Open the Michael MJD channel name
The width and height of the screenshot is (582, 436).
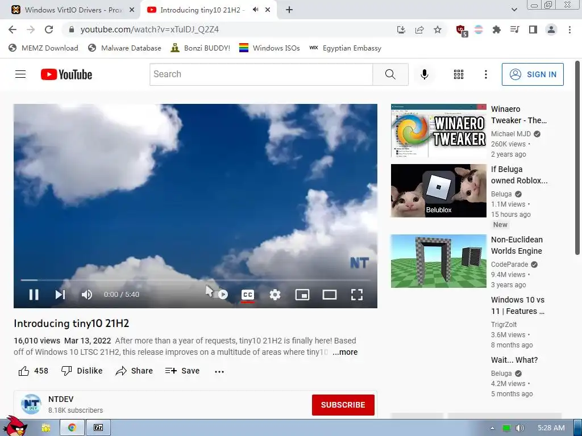pos(511,134)
